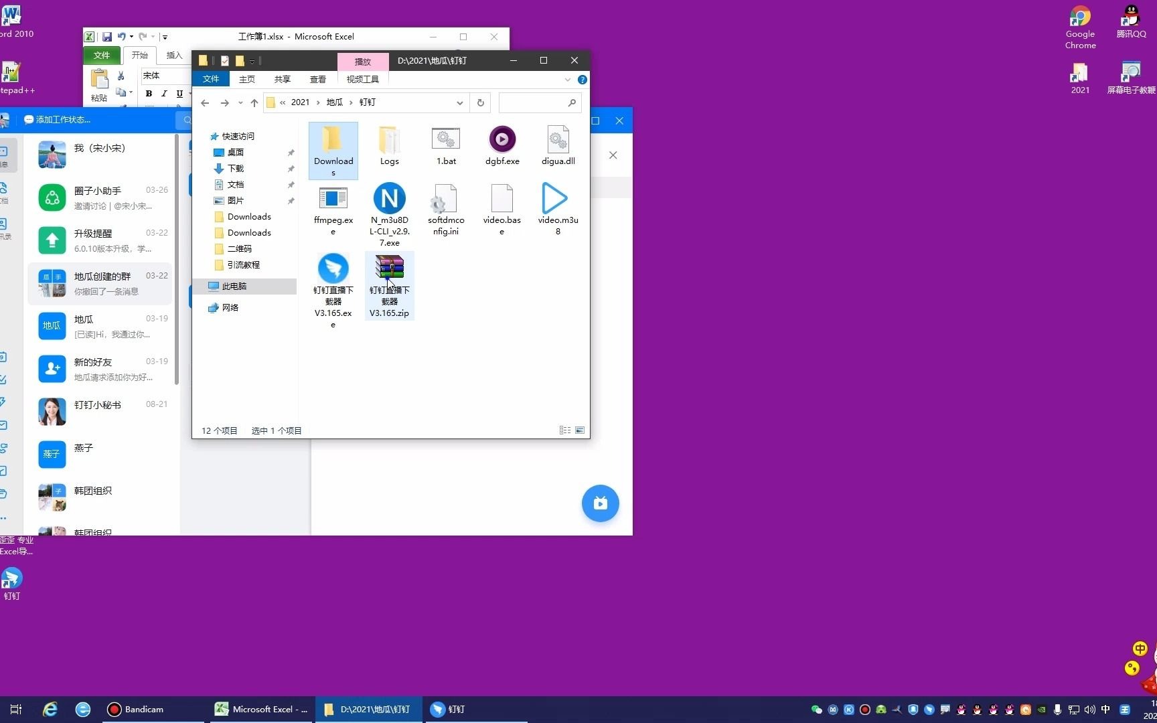Image resolution: width=1157 pixels, height=723 pixels.
Task: Select the 1.bat file
Action: click(x=446, y=146)
